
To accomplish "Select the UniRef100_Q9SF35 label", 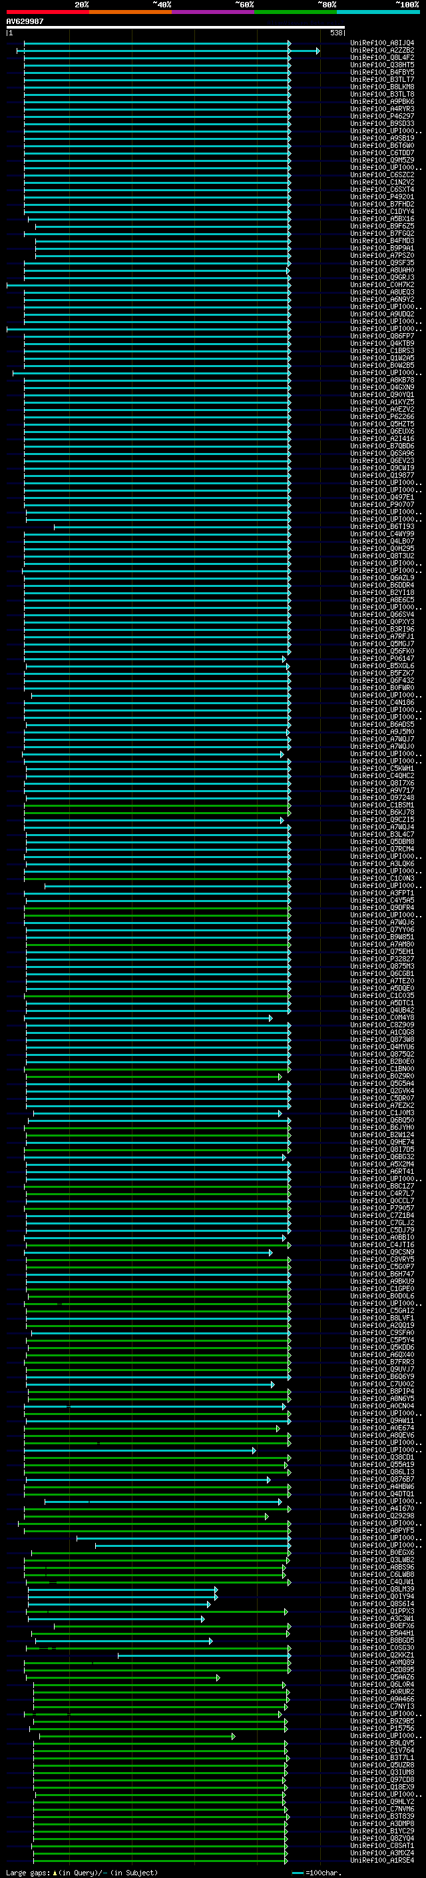I will (382, 262).
